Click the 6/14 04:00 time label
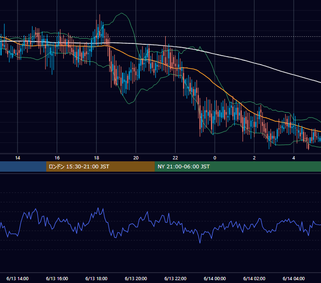Viewport: 321px width, 283px height. tap(294, 278)
